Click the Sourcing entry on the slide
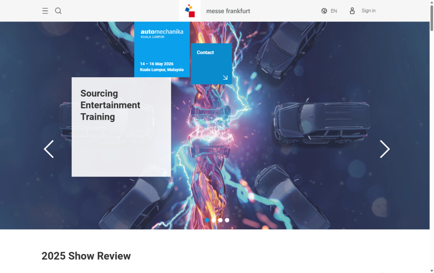 click(99, 93)
